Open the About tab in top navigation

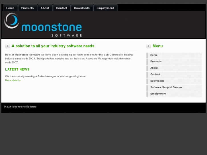45,8
